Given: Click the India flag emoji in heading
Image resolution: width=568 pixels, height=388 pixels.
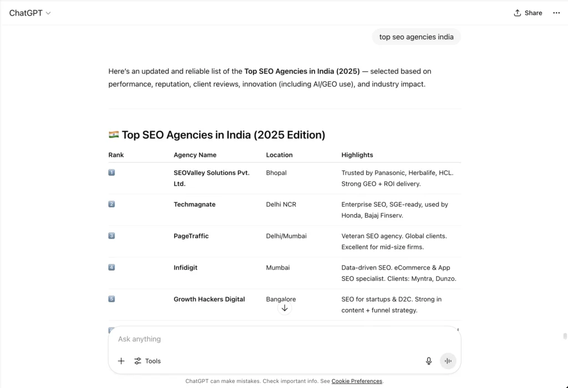Looking at the screenshot, I should [113, 134].
